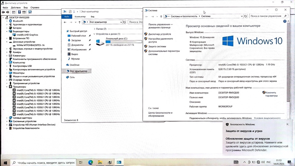Click the refresh button in System window
This screenshot has width=295, height=166.
[245, 16]
